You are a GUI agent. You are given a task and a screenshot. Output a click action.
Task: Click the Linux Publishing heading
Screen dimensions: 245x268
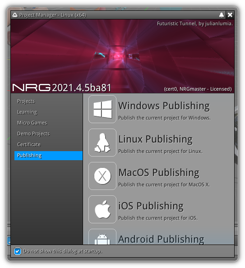coord(155,139)
